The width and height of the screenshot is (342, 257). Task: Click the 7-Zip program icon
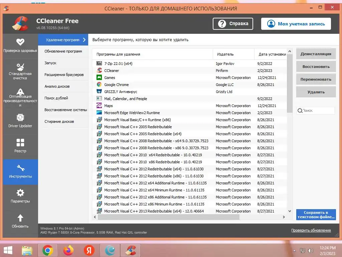click(99, 63)
